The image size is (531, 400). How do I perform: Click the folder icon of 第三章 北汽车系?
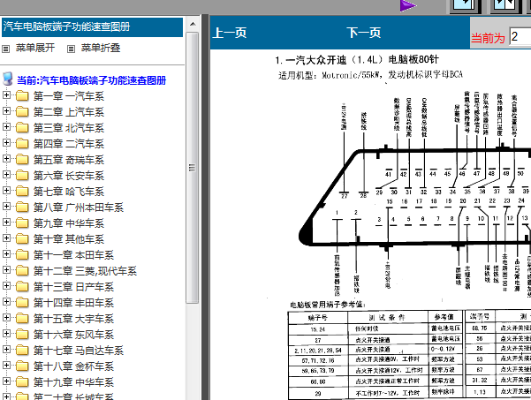[x=22, y=127]
